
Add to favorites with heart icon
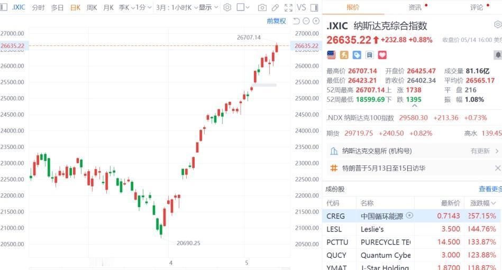(382, 55)
